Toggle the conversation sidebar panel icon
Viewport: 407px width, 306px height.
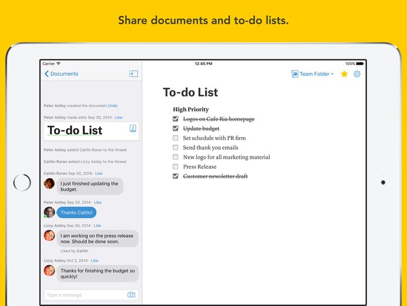(x=133, y=74)
